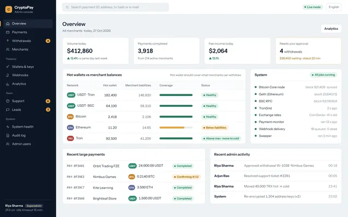Click payment ID PAY-8F39E2
348x217 pixels.
pos(76,177)
